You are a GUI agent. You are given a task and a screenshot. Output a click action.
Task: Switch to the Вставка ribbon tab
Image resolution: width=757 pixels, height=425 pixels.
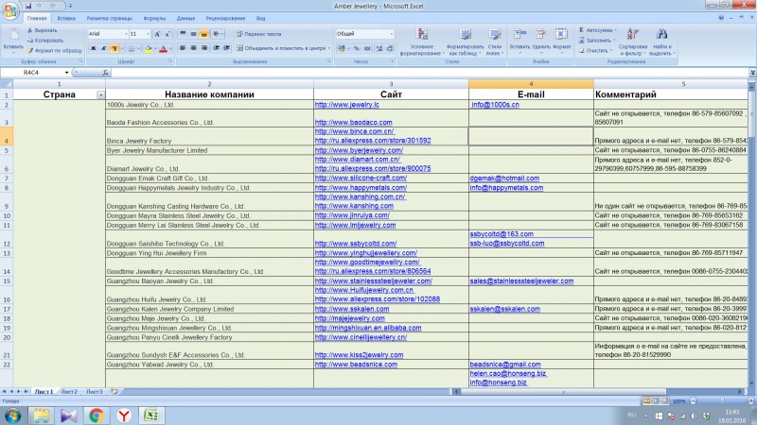(x=66, y=18)
